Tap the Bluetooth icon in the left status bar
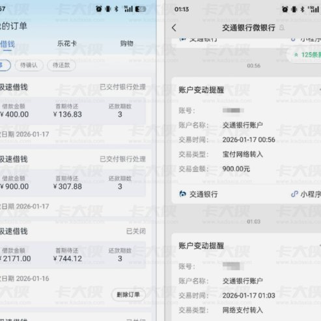 [117, 9]
